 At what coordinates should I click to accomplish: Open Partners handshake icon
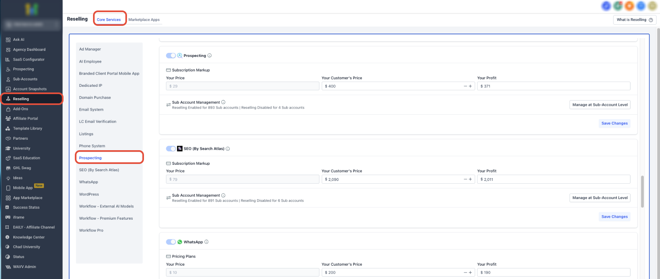point(8,138)
